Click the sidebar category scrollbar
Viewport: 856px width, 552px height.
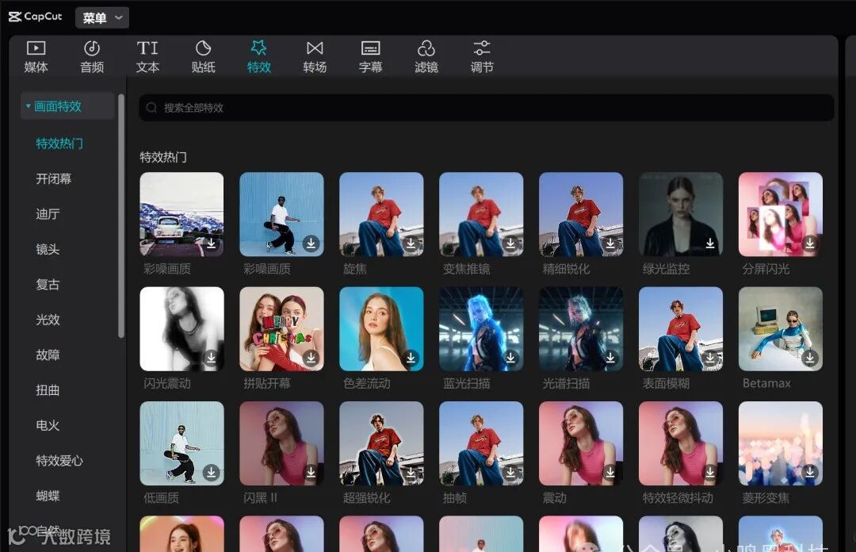(x=121, y=216)
